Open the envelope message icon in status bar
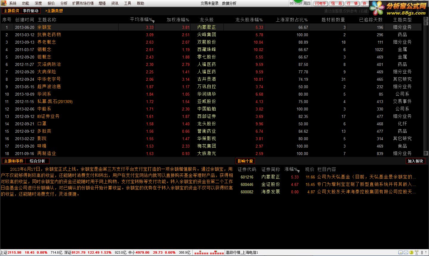429x256 pixels. [x=406, y=252]
